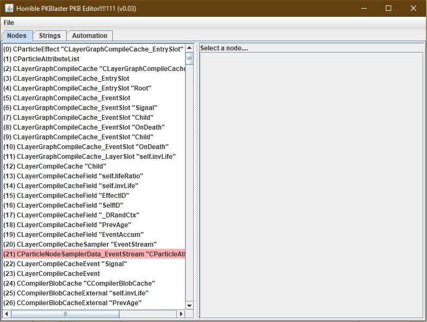Select node (13) field "self.lifeRatio"
This screenshot has height=322, width=427.
[x=94, y=176]
